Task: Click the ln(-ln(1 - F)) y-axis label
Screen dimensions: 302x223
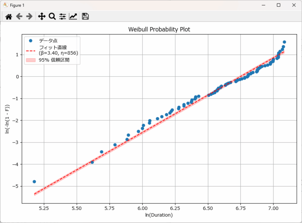Action: coord(7,119)
